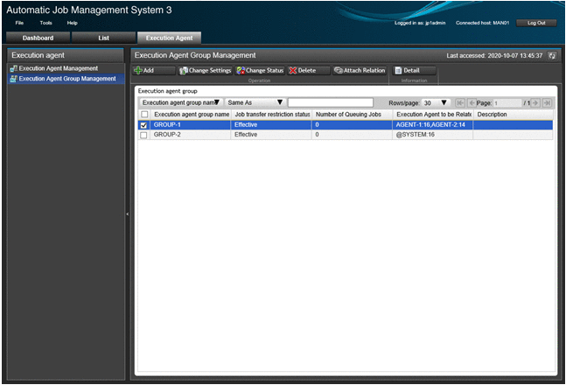Click the Description column header
This screenshot has width=566, height=385.
514,115
